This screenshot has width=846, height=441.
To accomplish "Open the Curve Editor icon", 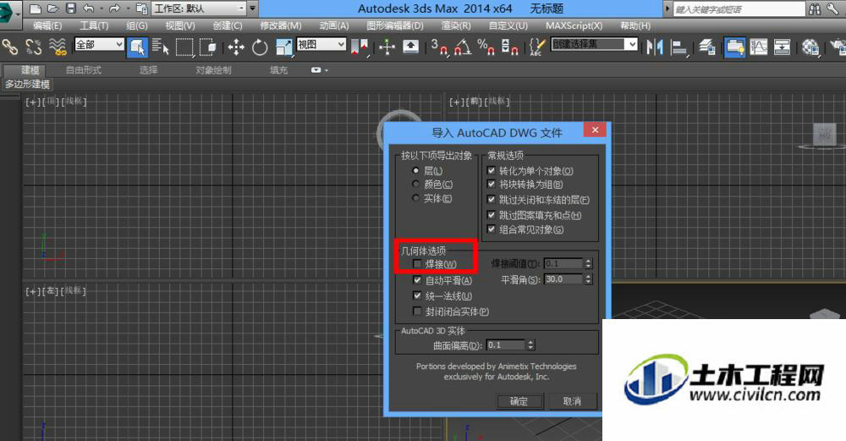I will pos(758,47).
